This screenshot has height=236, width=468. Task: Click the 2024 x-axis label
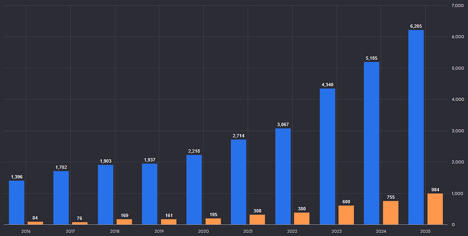tap(381, 231)
